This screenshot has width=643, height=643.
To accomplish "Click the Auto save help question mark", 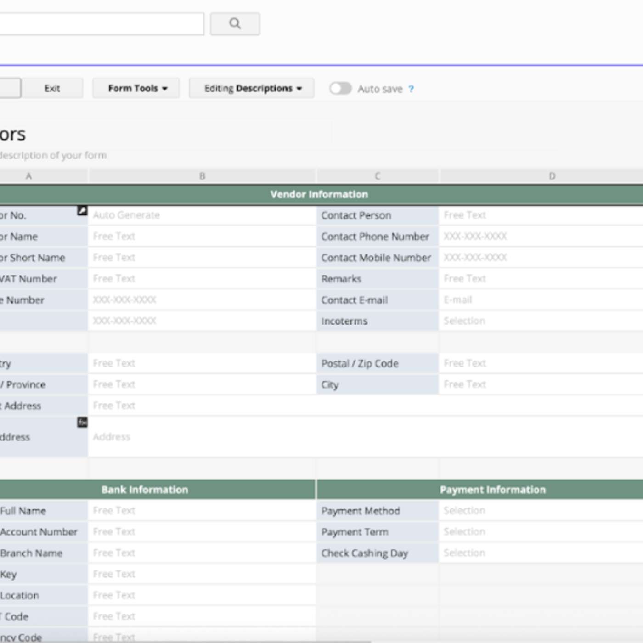I will click(411, 89).
